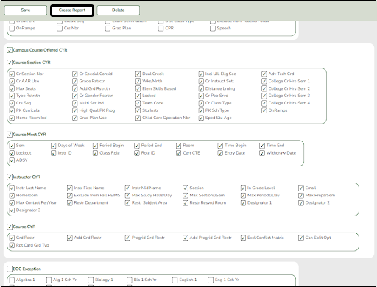Uncheck Team Code

[x=138, y=103]
